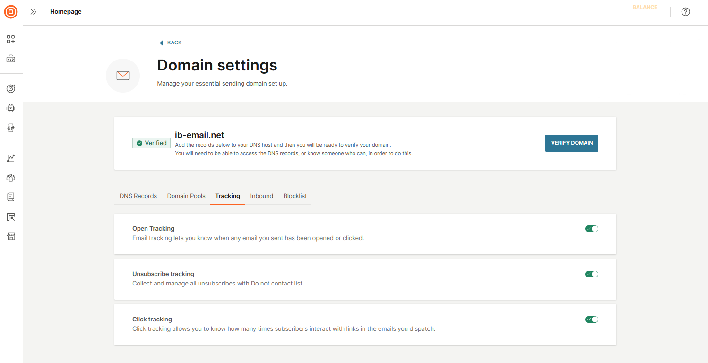Open the apps grid plus icon menu
This screenshot has width=708, height=363.
click(x=11, y=39)
